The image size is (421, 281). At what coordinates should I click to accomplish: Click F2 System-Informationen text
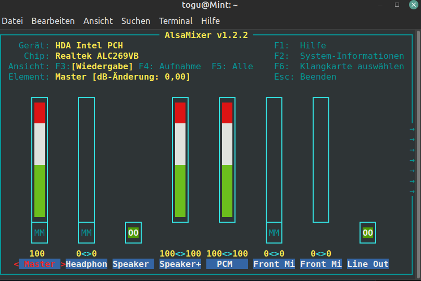(339, 56)
